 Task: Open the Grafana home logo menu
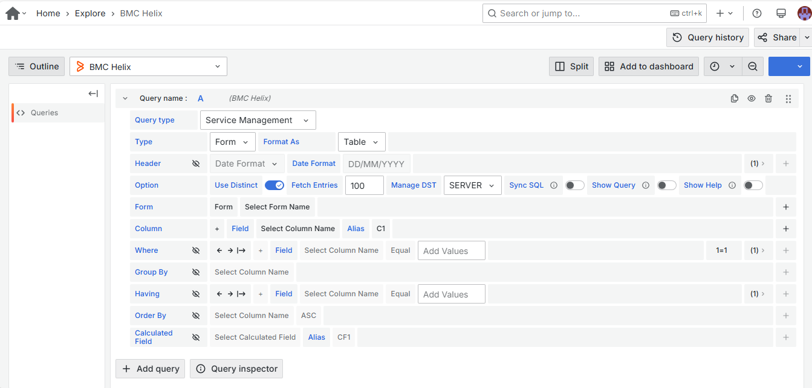[13, 13]
